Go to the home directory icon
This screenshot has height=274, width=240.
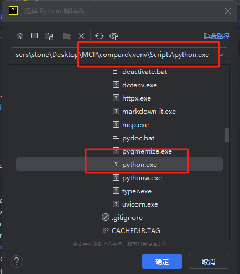tap(20, 36)
